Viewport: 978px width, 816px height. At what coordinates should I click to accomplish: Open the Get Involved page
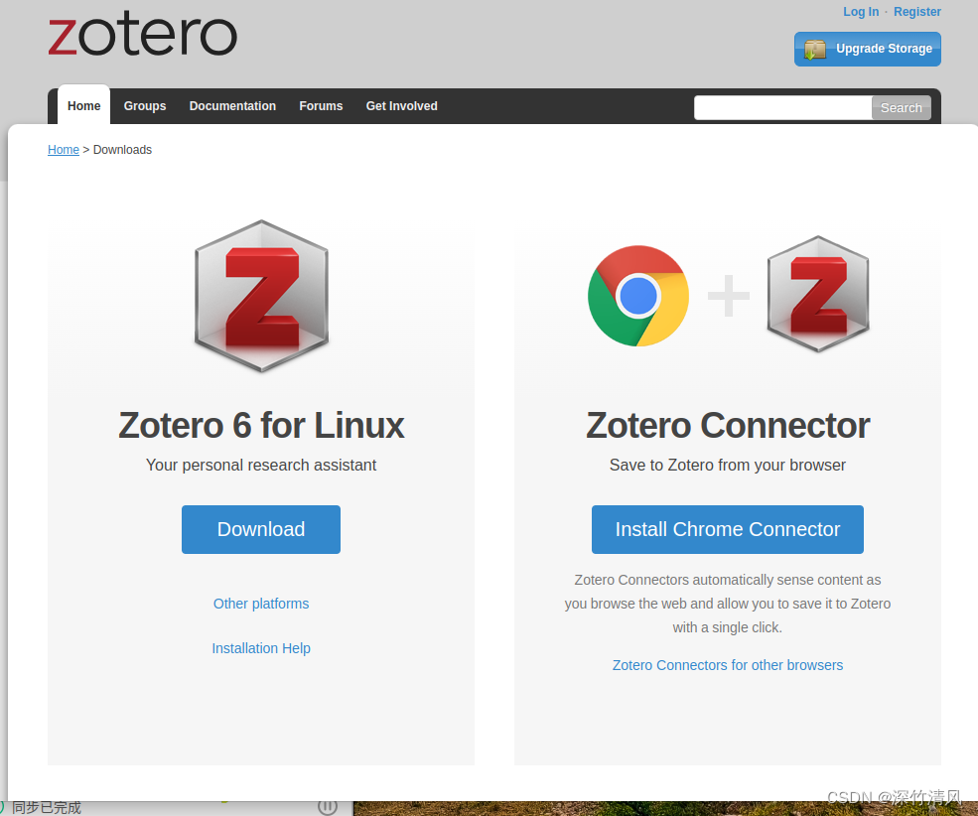401,105
